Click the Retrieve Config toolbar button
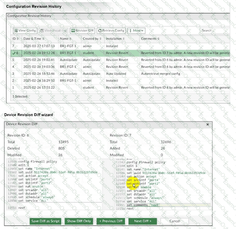 (x=112, y=31)
